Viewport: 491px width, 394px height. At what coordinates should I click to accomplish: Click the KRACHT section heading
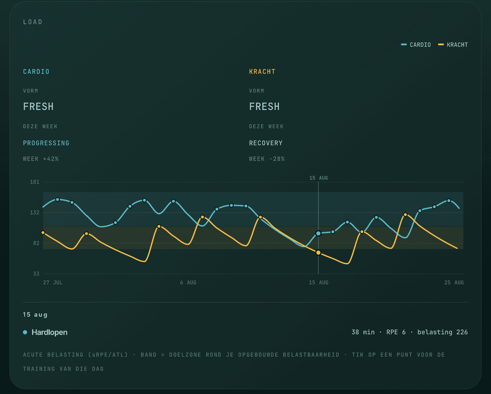(262, 72)
